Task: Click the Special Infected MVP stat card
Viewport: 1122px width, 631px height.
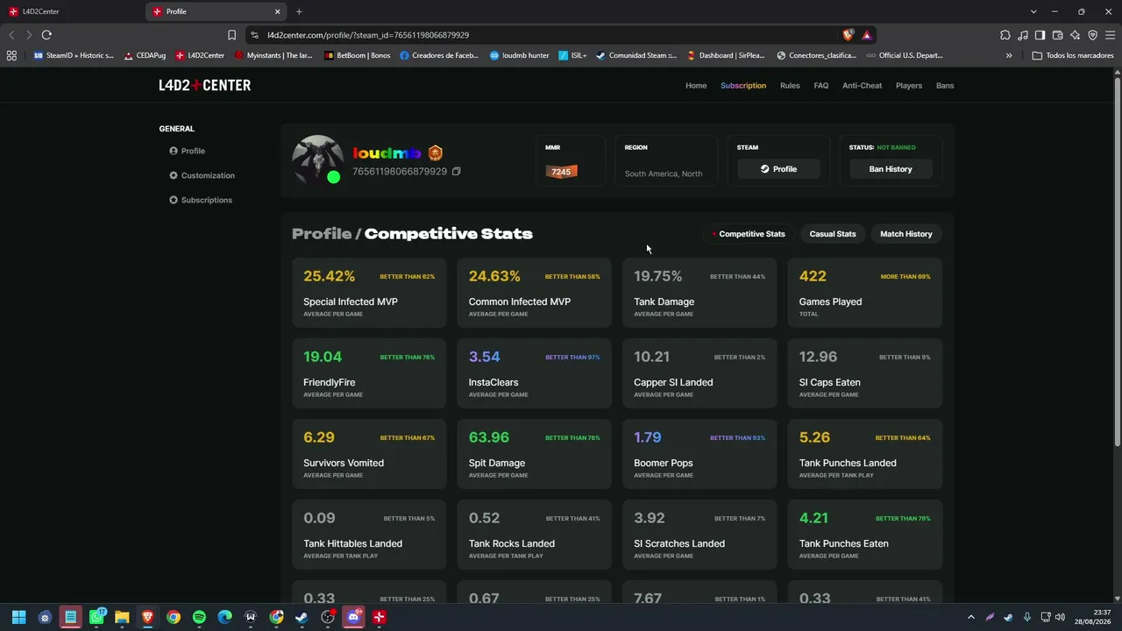Action: pyautogui.click(x=369, y=293)
